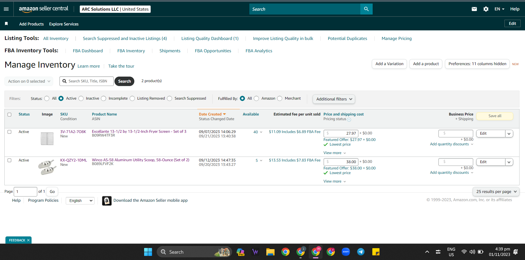
Task: Open the EN language dropdown in header
Action: tap(499, 9)
